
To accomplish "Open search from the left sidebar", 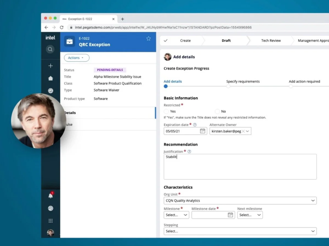I will [50, 49].
